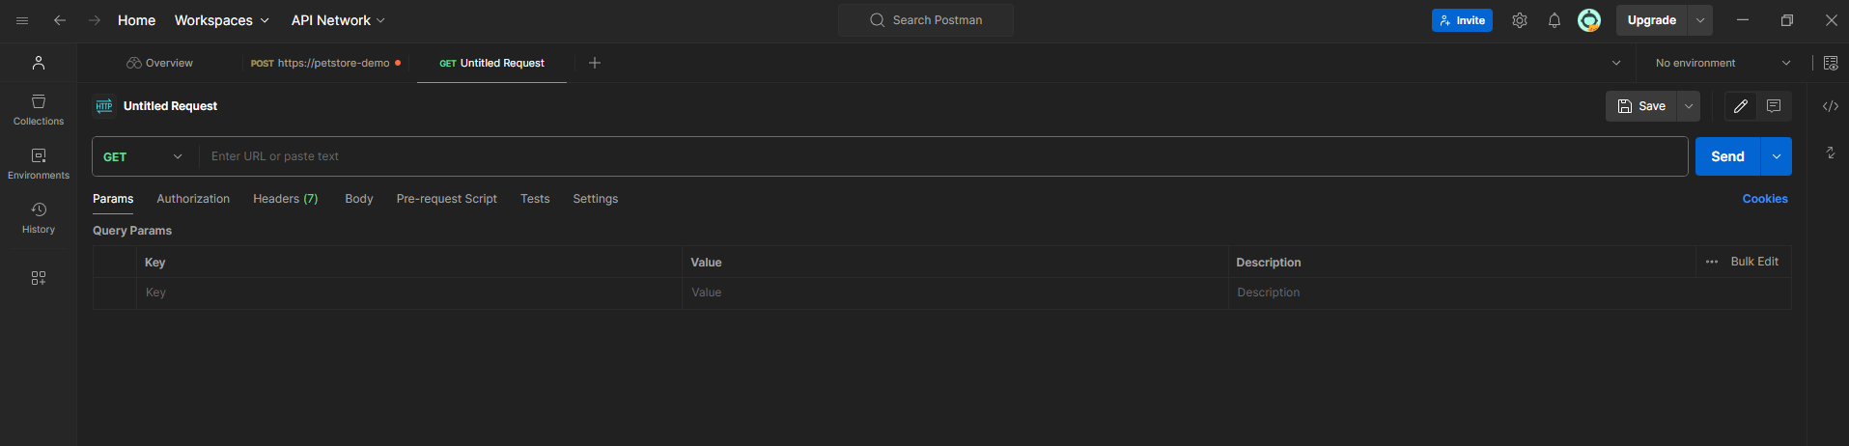
Task: Open the Body tab
Action: 359,199
